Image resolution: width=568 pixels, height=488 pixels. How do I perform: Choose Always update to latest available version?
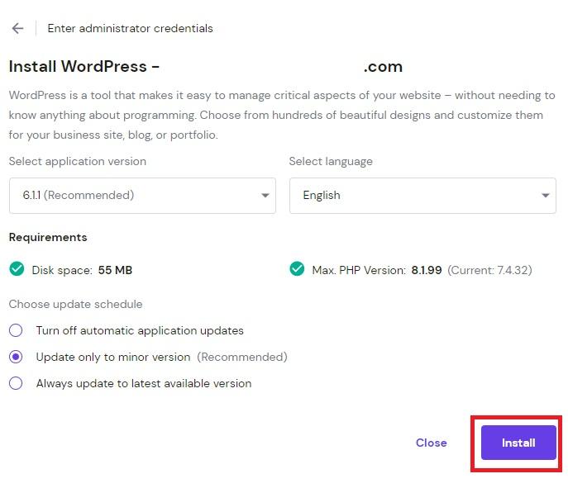pos(16,383)
